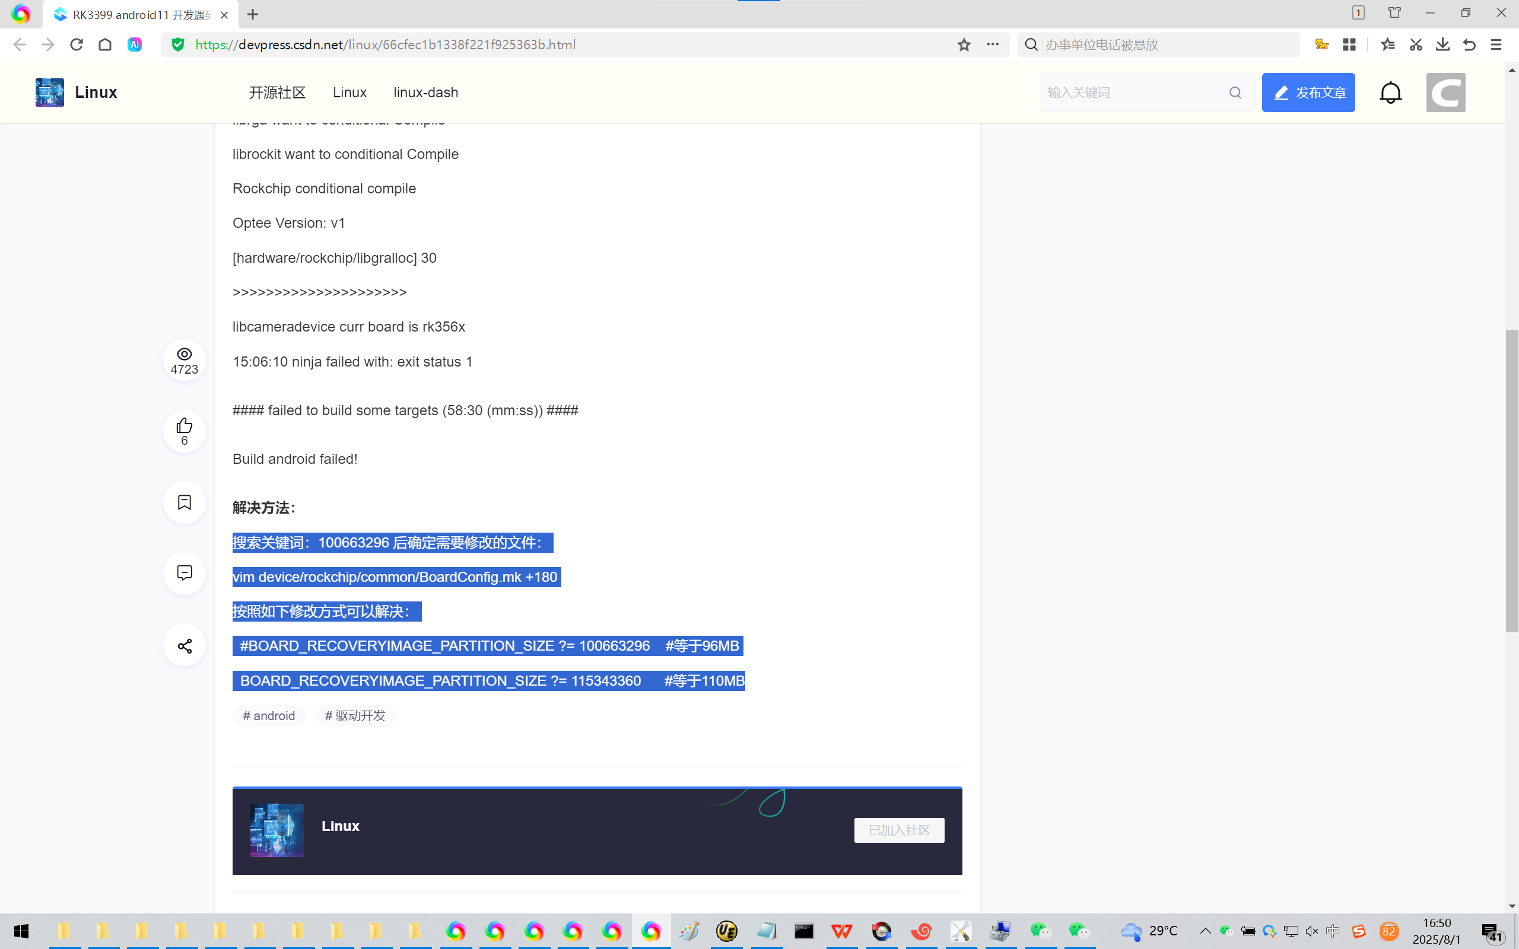1519x949 pixels.
Task: Open the Linux navigation menu item
Action: [x=349, y=93]
